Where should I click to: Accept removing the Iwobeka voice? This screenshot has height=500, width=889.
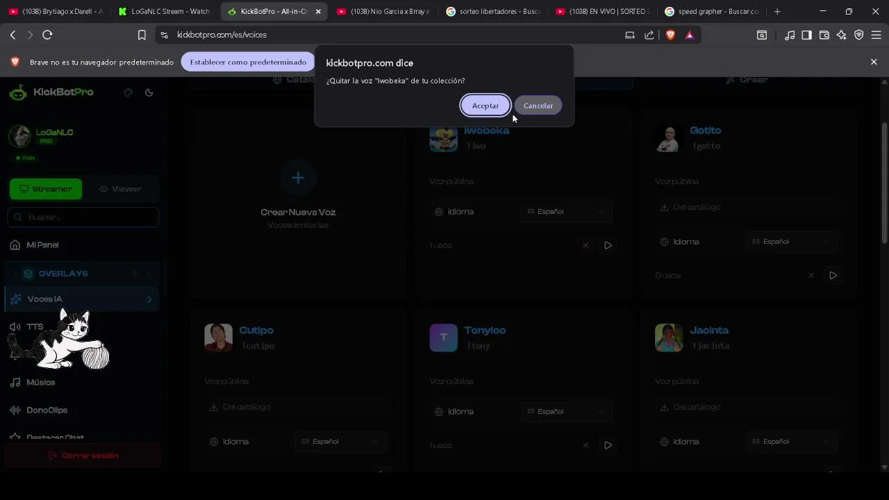(x=485, y=106)
